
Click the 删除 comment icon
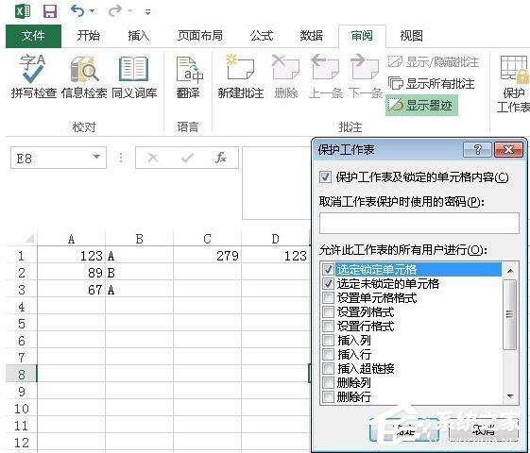[286, 76]
